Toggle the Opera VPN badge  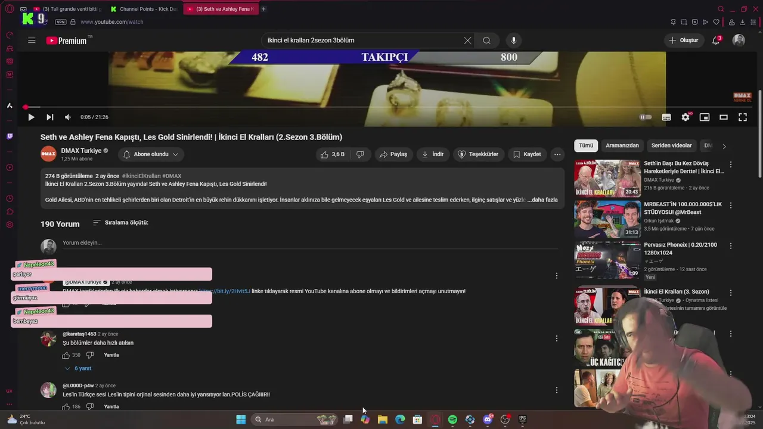[x=60, y=22]
